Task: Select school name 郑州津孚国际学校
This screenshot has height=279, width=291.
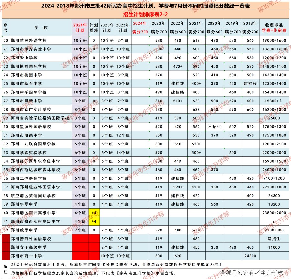Action: click(x=28, y=92)
